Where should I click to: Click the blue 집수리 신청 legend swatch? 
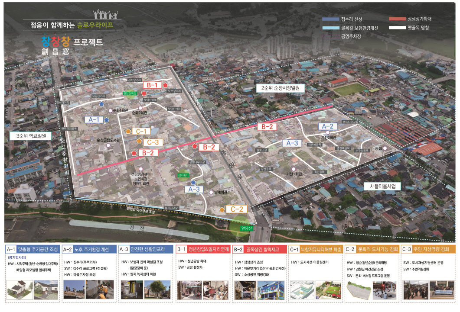click(331, 19)
